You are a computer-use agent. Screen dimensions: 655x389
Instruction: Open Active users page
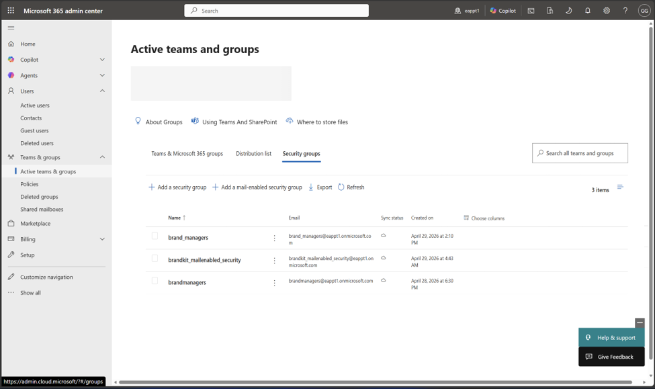click(x=35, y=105)
